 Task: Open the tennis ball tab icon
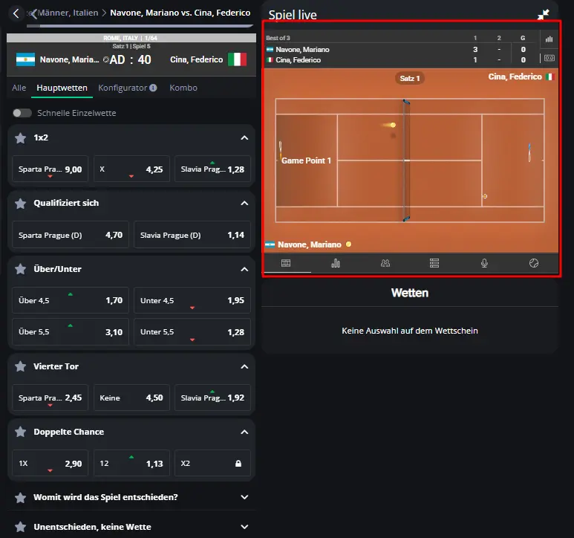[534, 263]
